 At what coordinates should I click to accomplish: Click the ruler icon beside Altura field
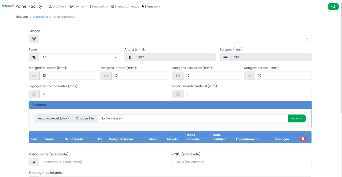tap(130, 57)
